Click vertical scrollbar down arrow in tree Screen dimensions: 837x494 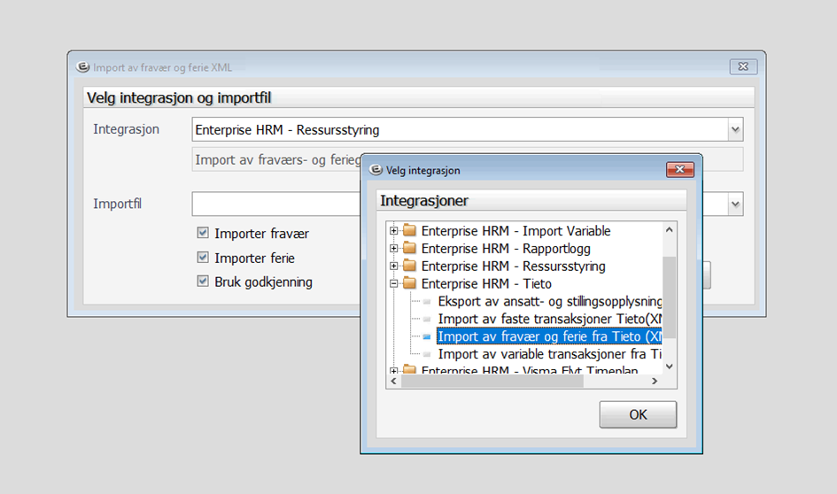click(x=670, y=367)
